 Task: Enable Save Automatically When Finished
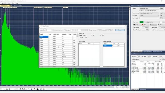pyautogui.click(x=140, y=11)
